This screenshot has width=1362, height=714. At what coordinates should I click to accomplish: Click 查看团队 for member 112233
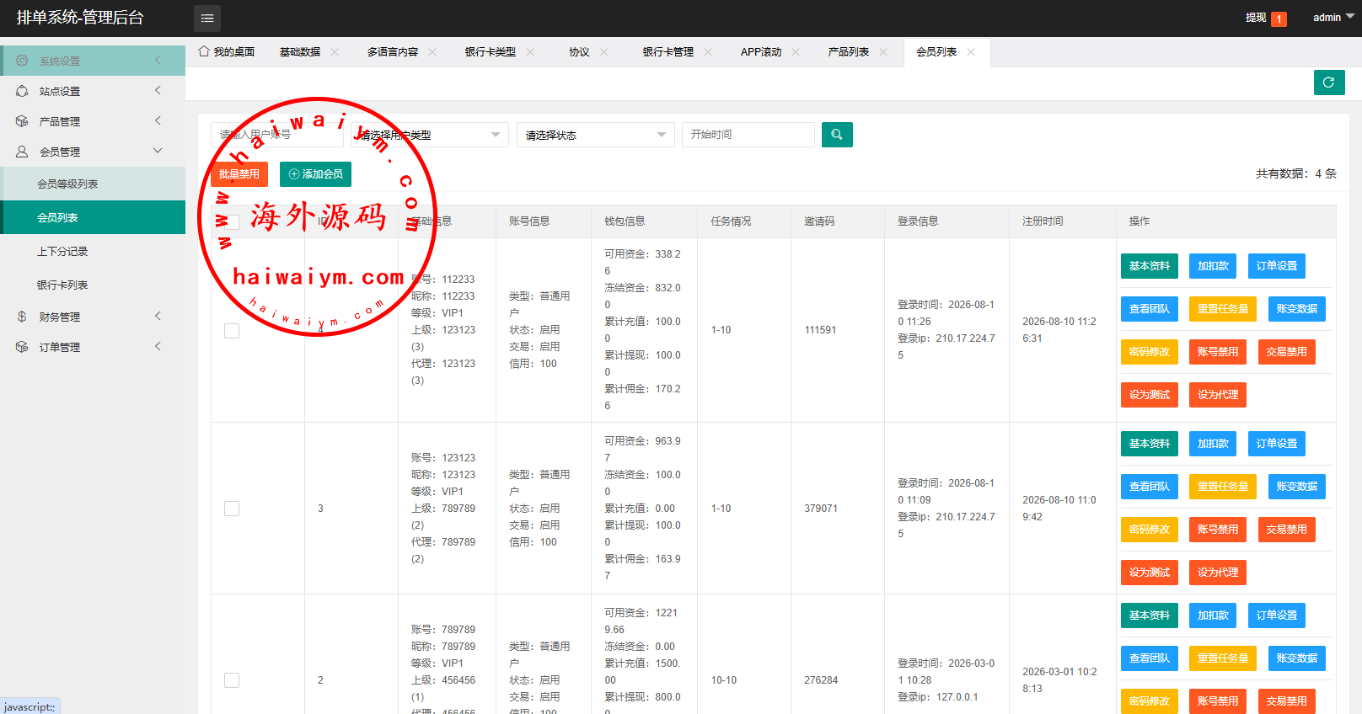coord(1150,309)
